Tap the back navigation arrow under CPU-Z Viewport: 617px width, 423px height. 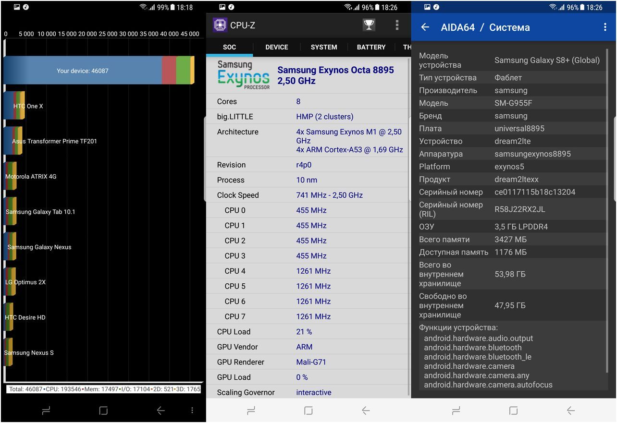(365, 411)
